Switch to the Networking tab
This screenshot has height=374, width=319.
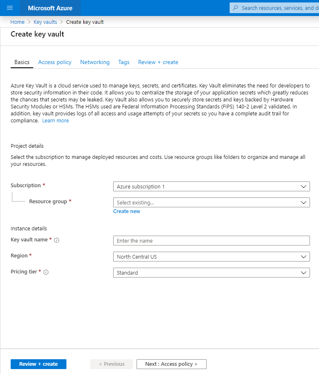[95, 62]
